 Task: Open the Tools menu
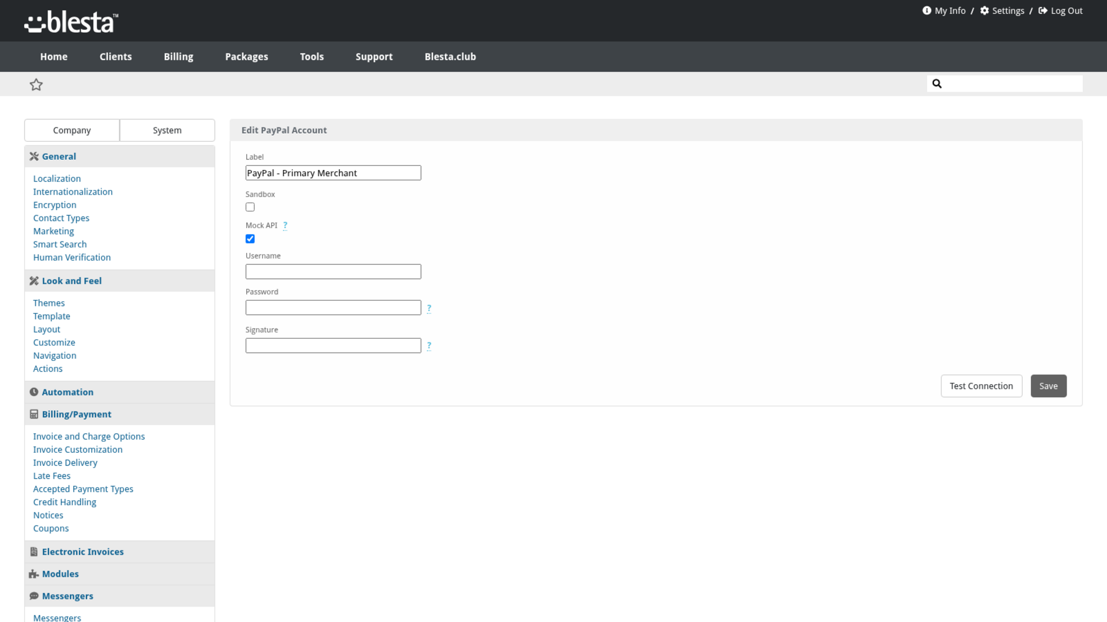coord(312,56)
